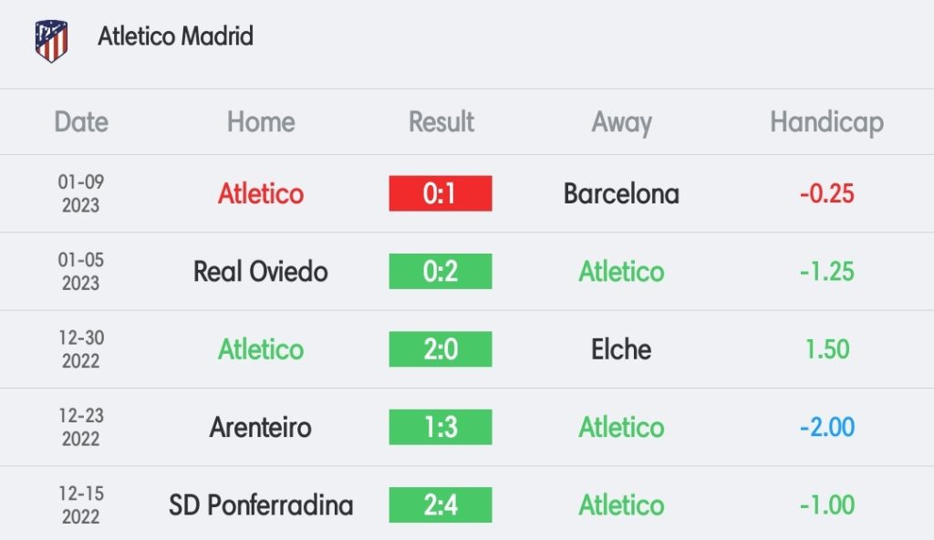Open the 1:3 result at Arenteiro
Image resolution: width=934 pixels, height=540 pixels.
coord(441,427)
